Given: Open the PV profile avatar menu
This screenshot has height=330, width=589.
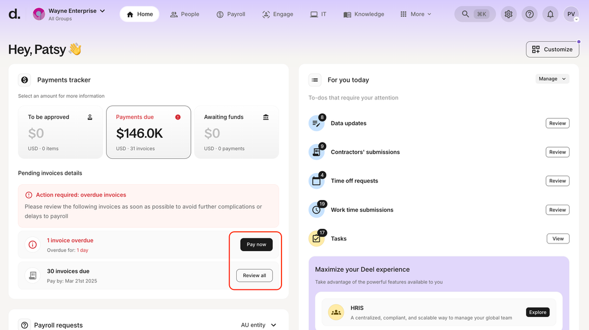Looking at the screenshot, I should pos(571,14).
